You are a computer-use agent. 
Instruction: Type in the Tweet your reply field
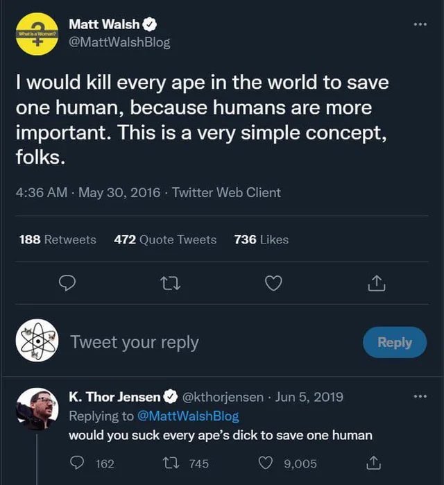click(208, 342)
